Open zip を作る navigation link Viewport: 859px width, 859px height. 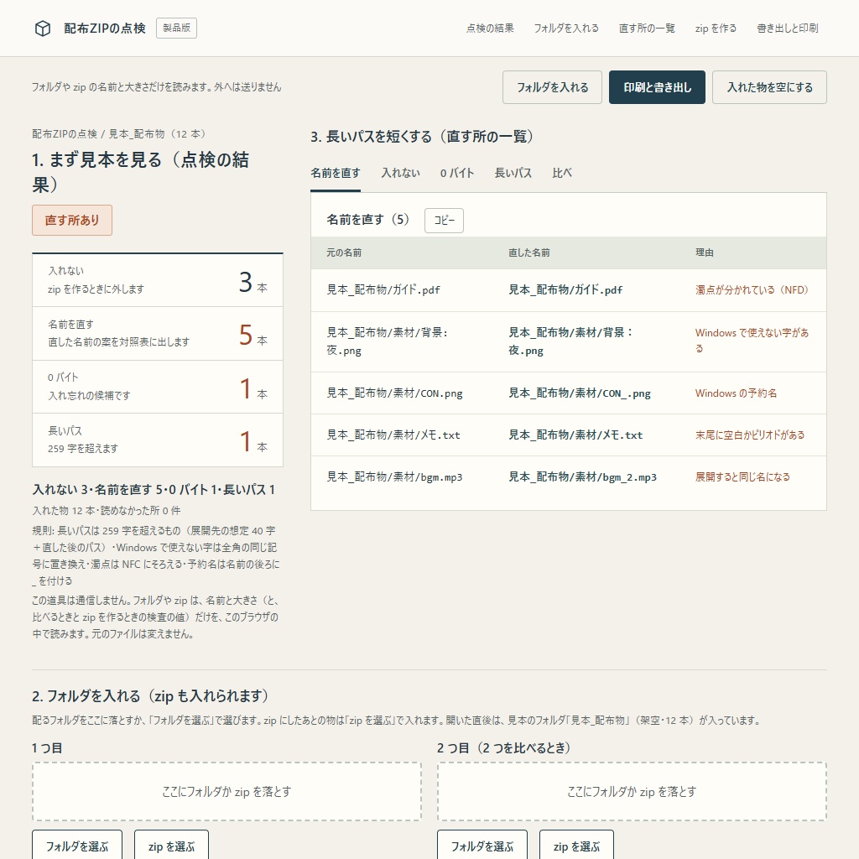coord(716,28)
